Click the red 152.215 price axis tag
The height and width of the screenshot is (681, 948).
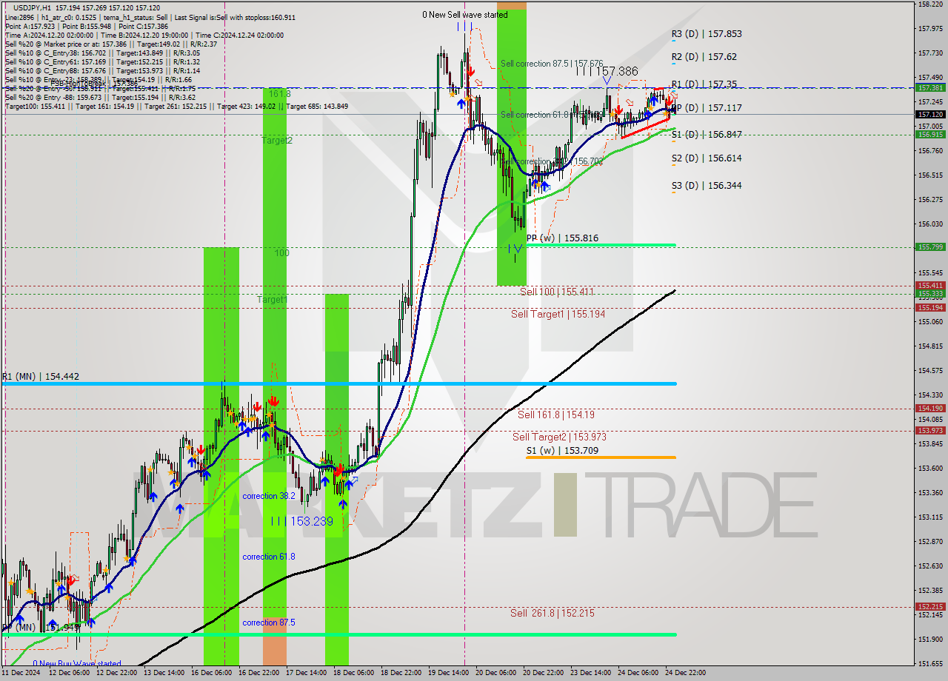click(x=930, y=607)
